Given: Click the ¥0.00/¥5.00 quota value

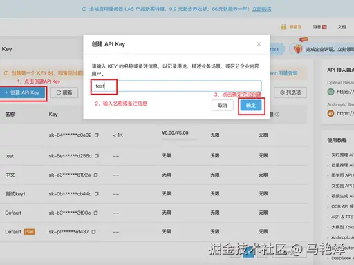Looking at the screenshot, I should click(175, 132).
